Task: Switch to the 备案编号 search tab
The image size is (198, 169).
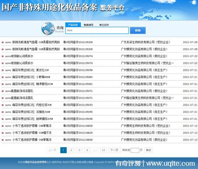Action: (88, 25)
